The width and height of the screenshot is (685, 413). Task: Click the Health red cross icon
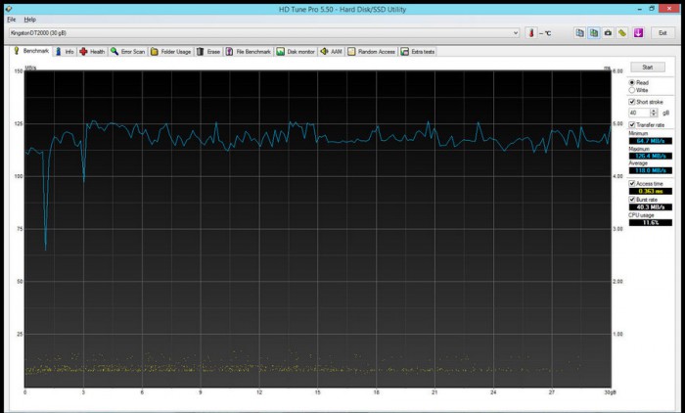pos(83,52)
